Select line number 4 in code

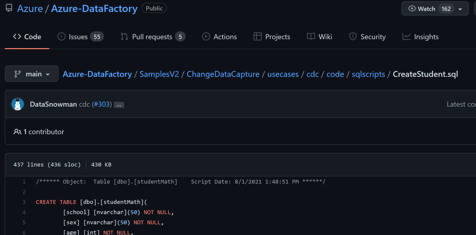pos(24,212)
